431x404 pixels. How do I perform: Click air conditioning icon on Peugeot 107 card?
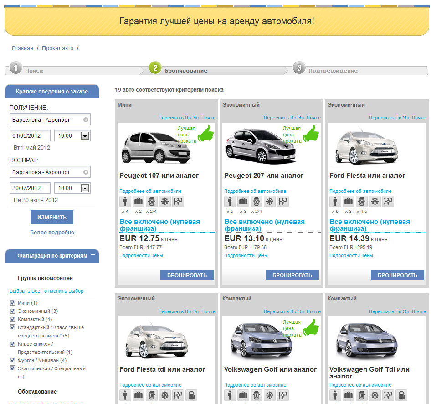(x=164, y=202)
